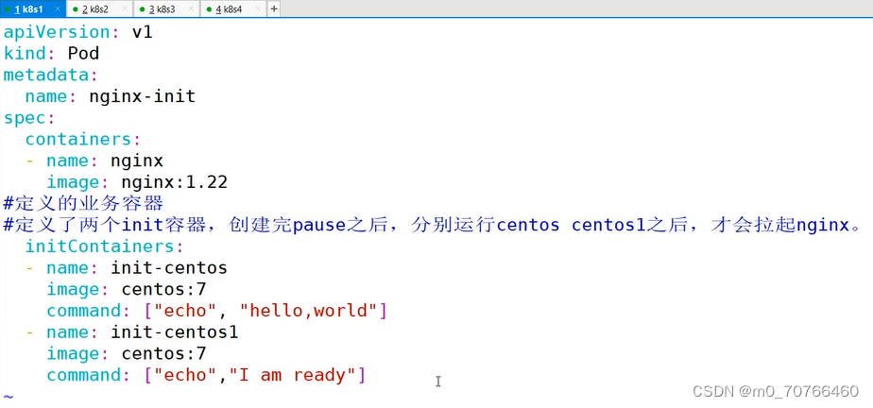Click the 'metadata:' key line
873x408 pixels.
(51, 76)
